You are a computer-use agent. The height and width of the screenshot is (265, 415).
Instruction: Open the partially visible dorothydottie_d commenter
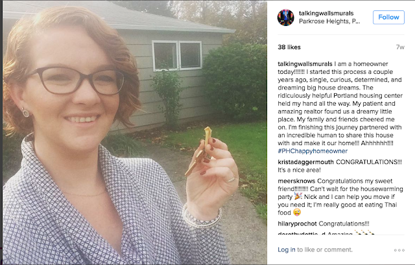point(298,233)
